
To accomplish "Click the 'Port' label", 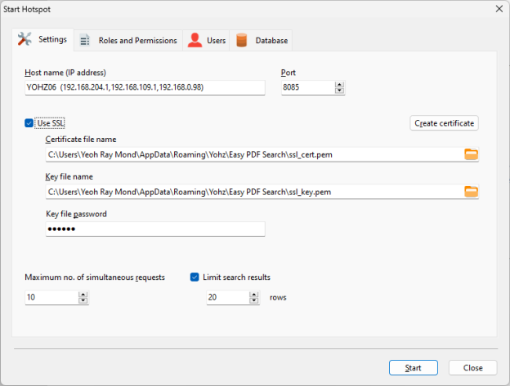I will click(289, 73).
